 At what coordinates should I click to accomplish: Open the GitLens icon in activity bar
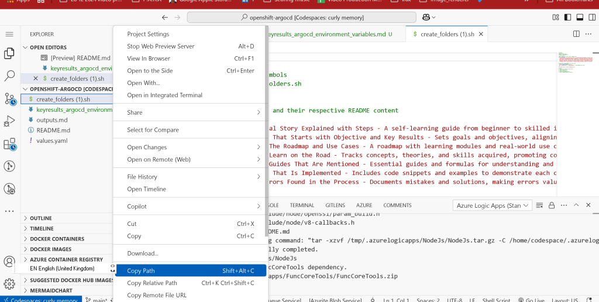[9, 166]
